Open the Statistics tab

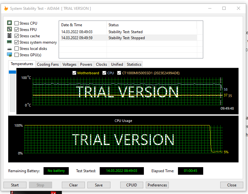[134, 64]
